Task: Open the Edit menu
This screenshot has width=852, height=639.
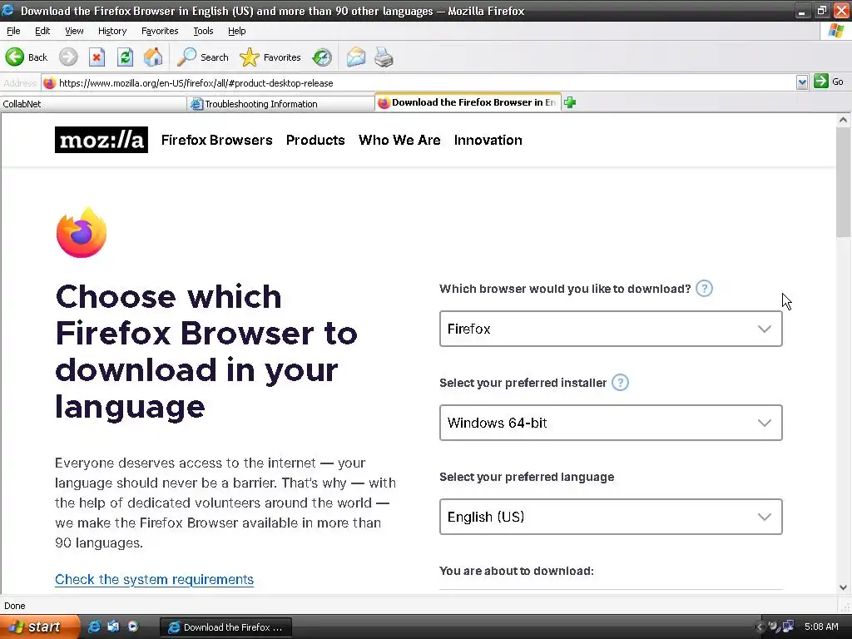Action: (42, 31)
